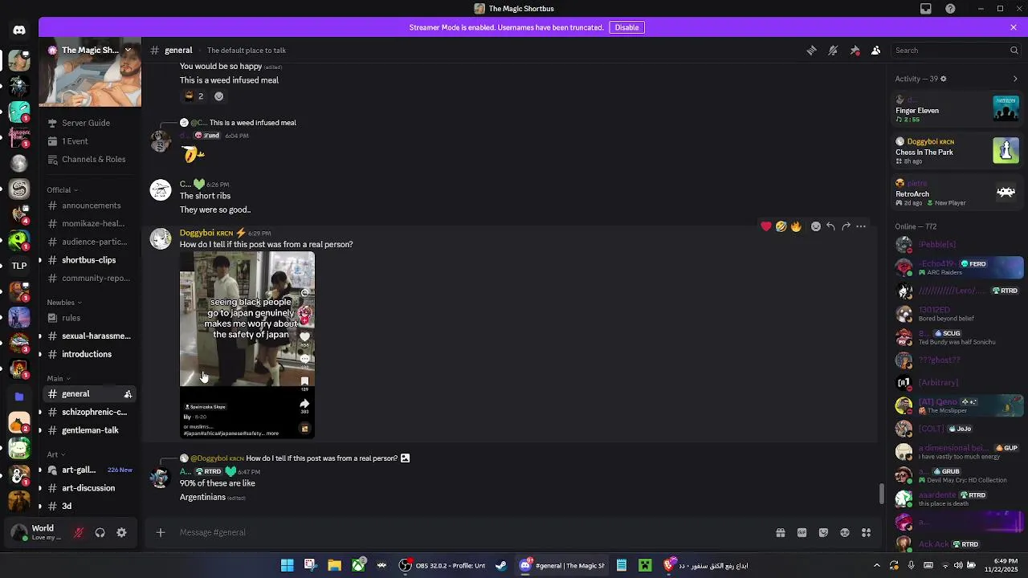Click the heart reaction on Doggyboi's message

766,226
